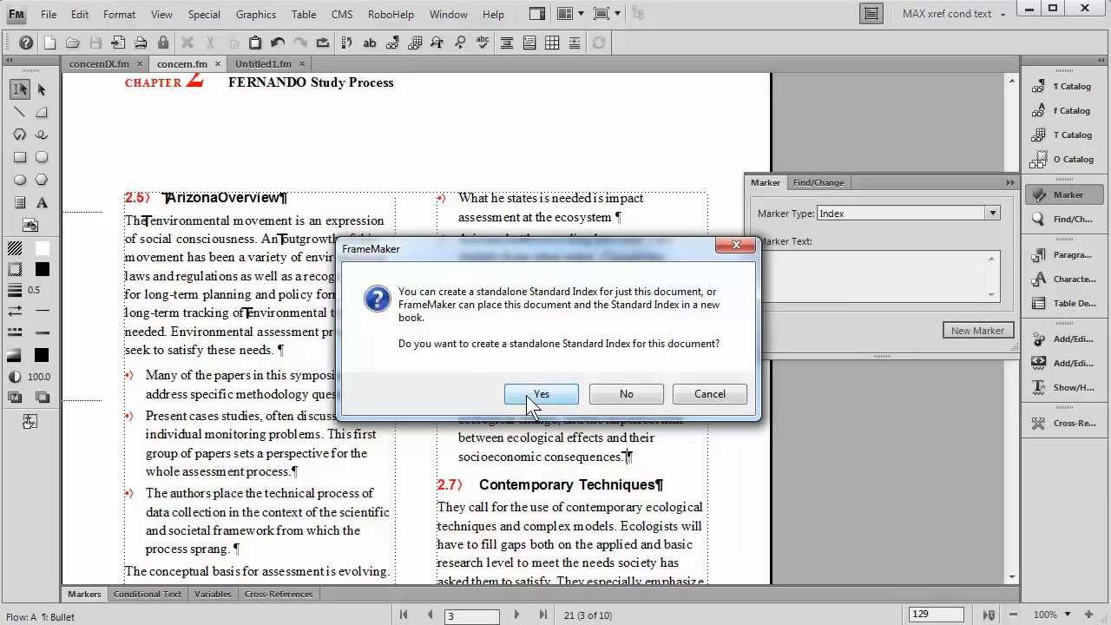
Task: Open the Character Designer sidebar panel
Action: (1063, 279)
